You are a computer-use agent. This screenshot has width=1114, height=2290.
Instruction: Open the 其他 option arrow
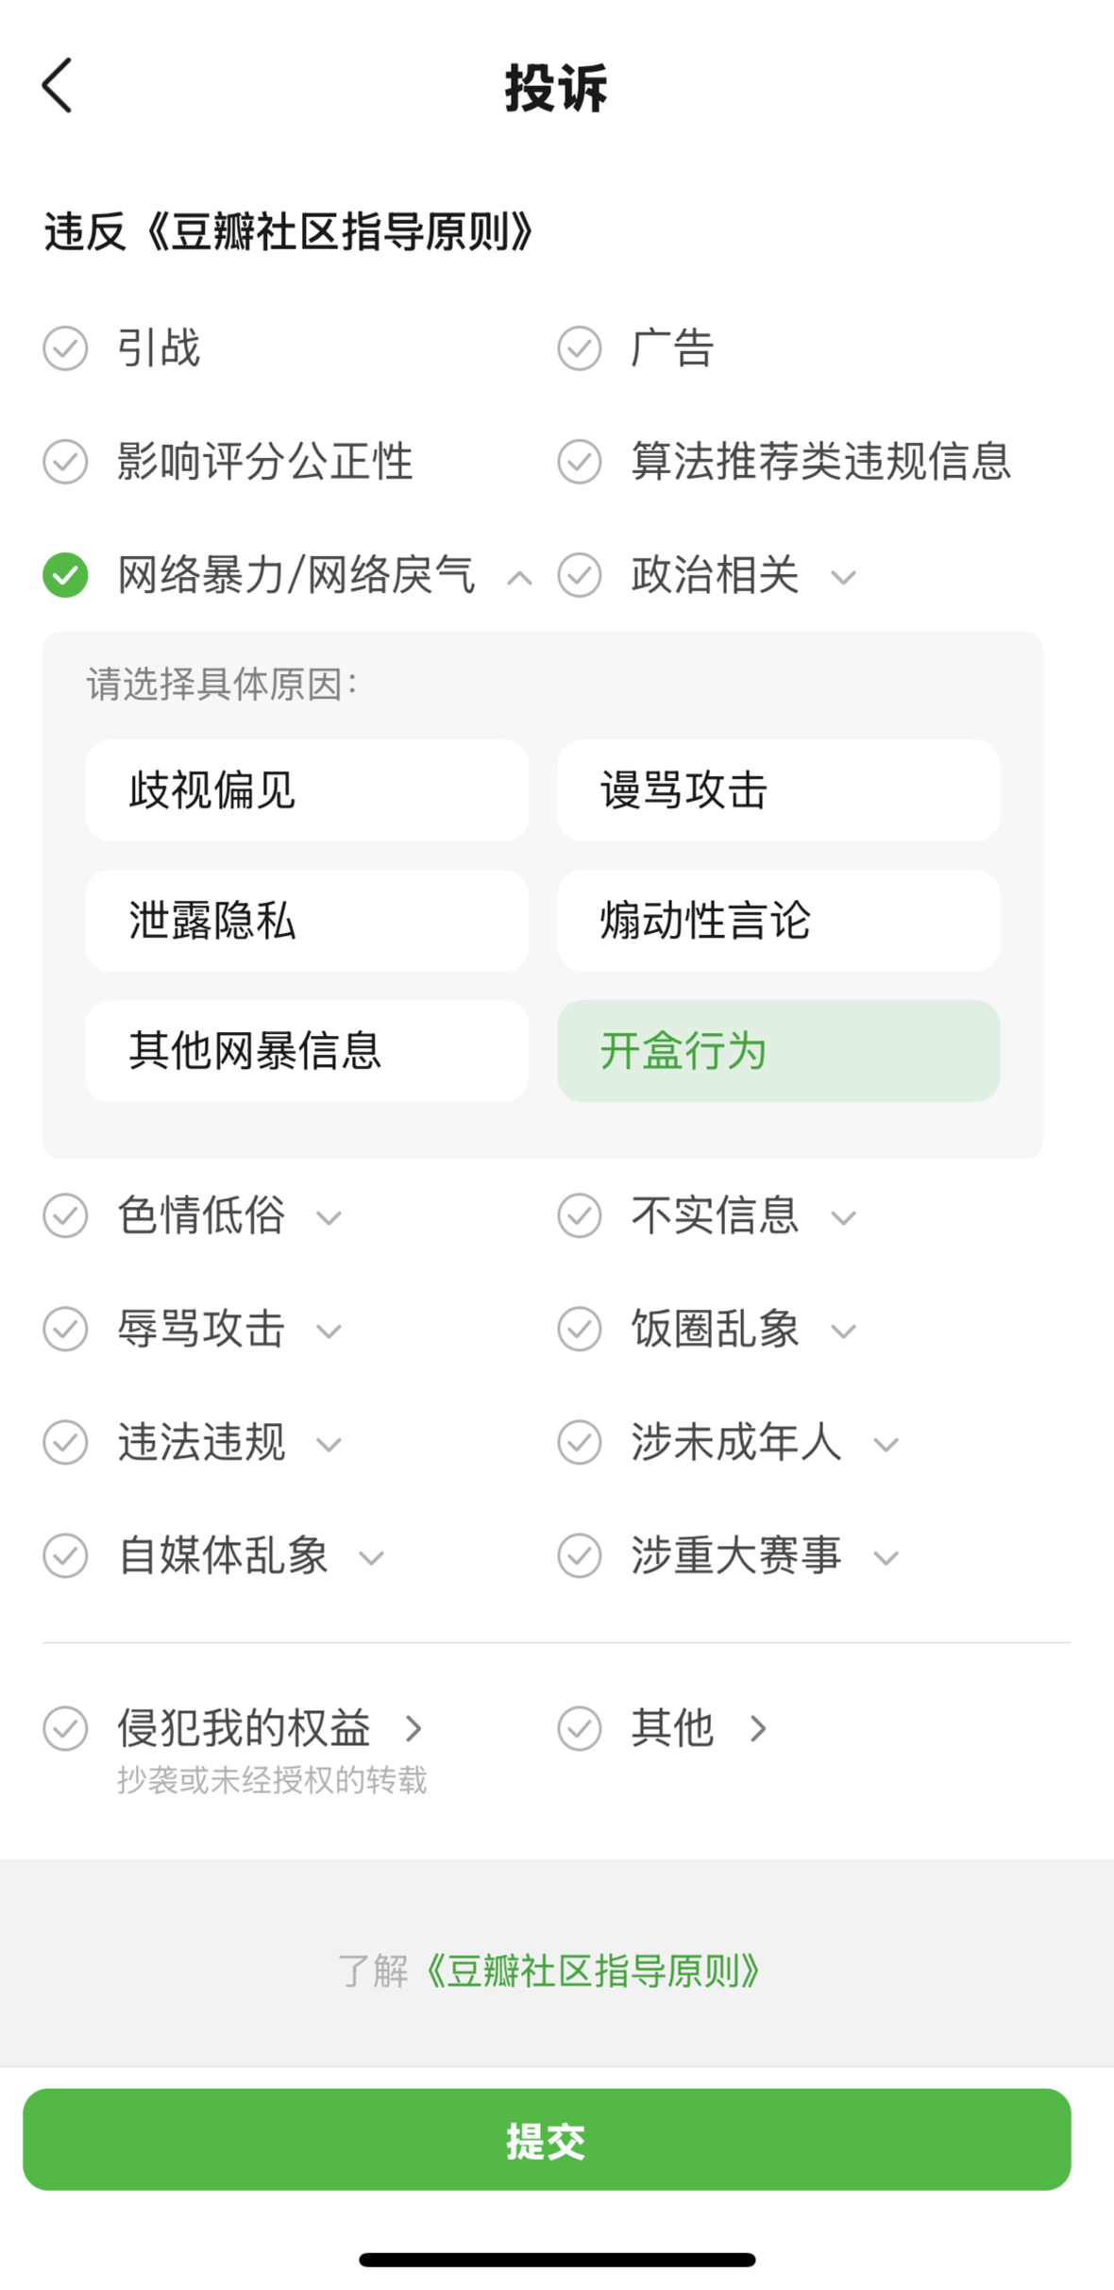pyautogui.click(x=757, y=1729)
